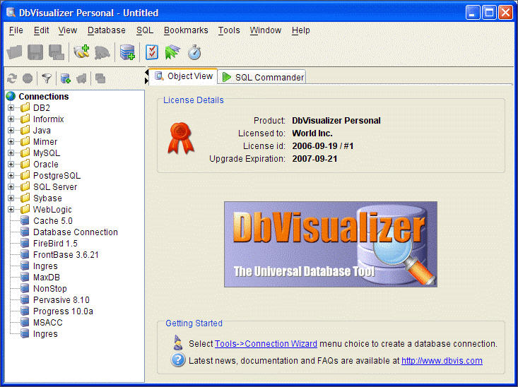Click the wizard icon in Getting Started
The image size is (518, 387).
[x=178, y=343]
